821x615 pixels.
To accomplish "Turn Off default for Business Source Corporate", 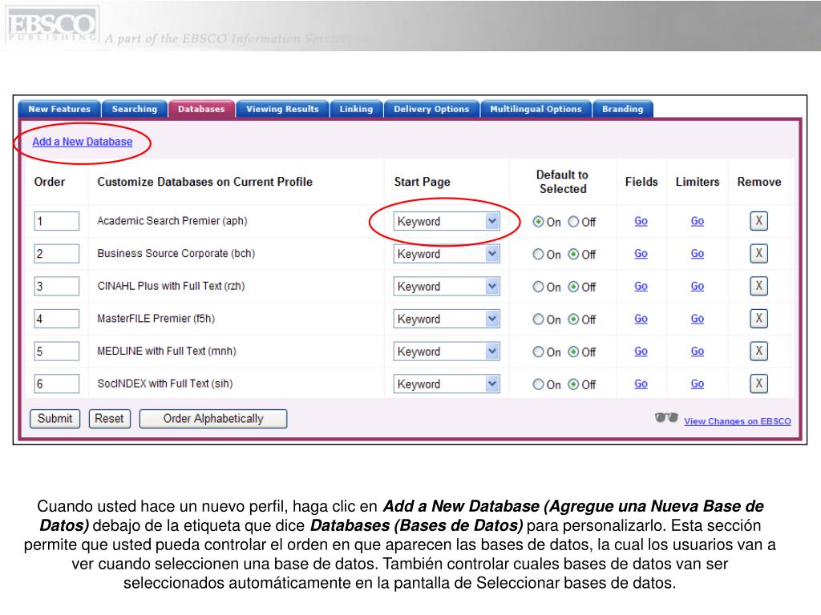I will [x=573, y=254].
